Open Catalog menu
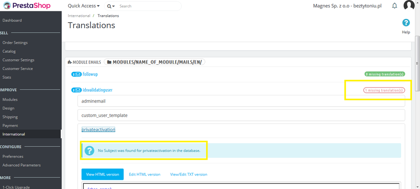 (9, 51)
